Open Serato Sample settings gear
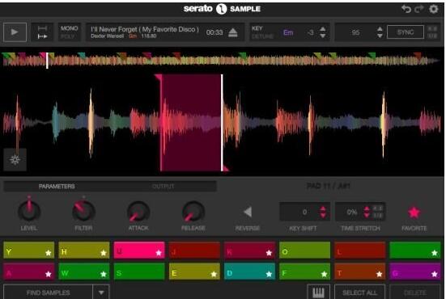Viewport: 446px width, 299px height. [x=433, y=9]
